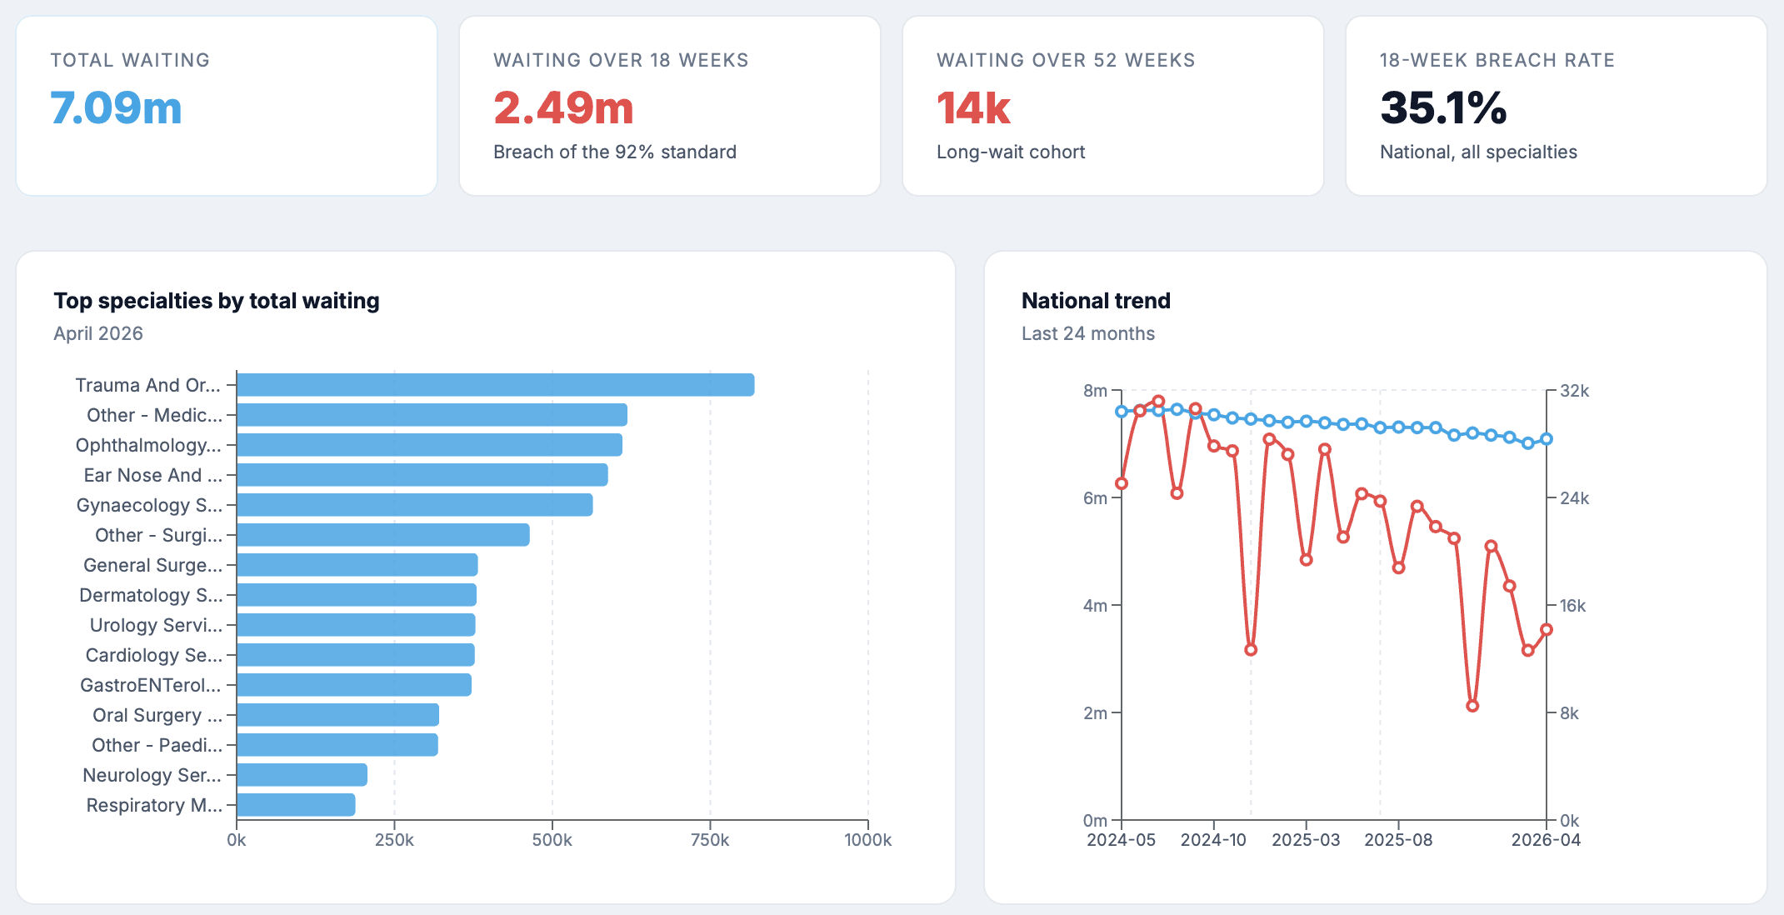This screenshot has width=1784, height=915.
Task: Click the 16k right axis label
Action: (x=1573, y=606)
